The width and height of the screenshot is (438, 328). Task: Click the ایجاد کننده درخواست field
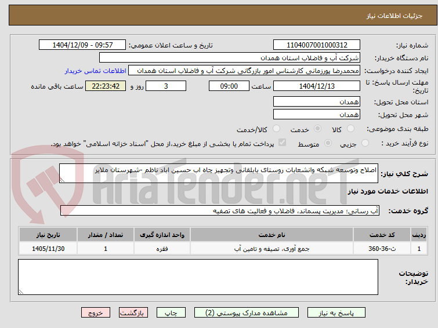pyautogui.click(x=244, y=71)
